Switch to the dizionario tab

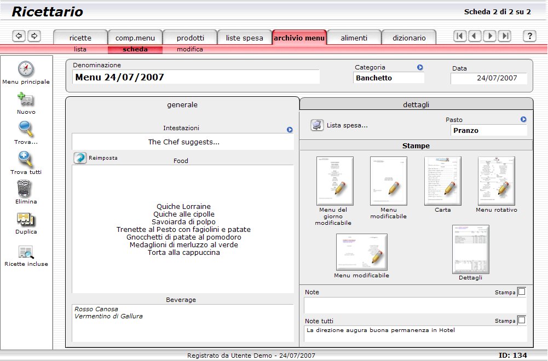pos(409,38)
